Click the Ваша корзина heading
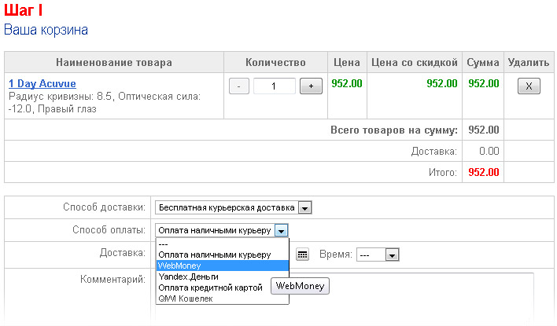The height and width of the screenshot is (326, 557). [x=46, y=30]
